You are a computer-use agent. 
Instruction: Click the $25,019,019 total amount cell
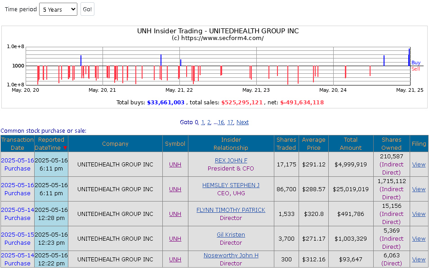[x=351, y=189]
